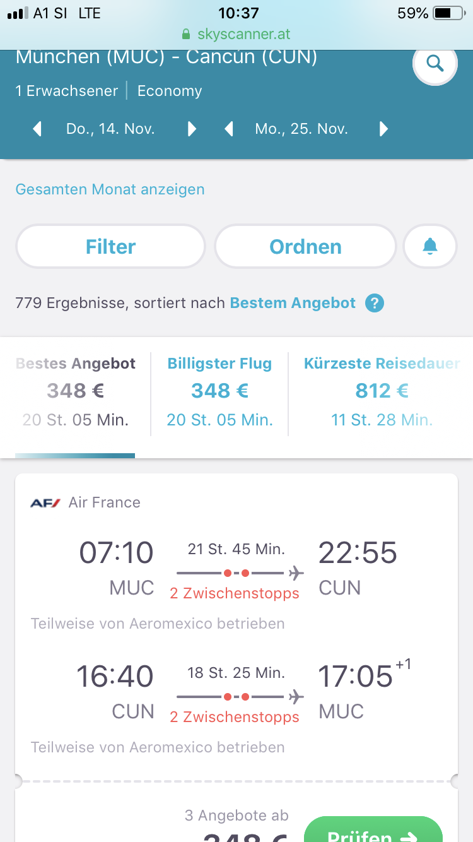Tap the outbound flight 07:10 MUC row
473x842 pixels.
[237, 569]
